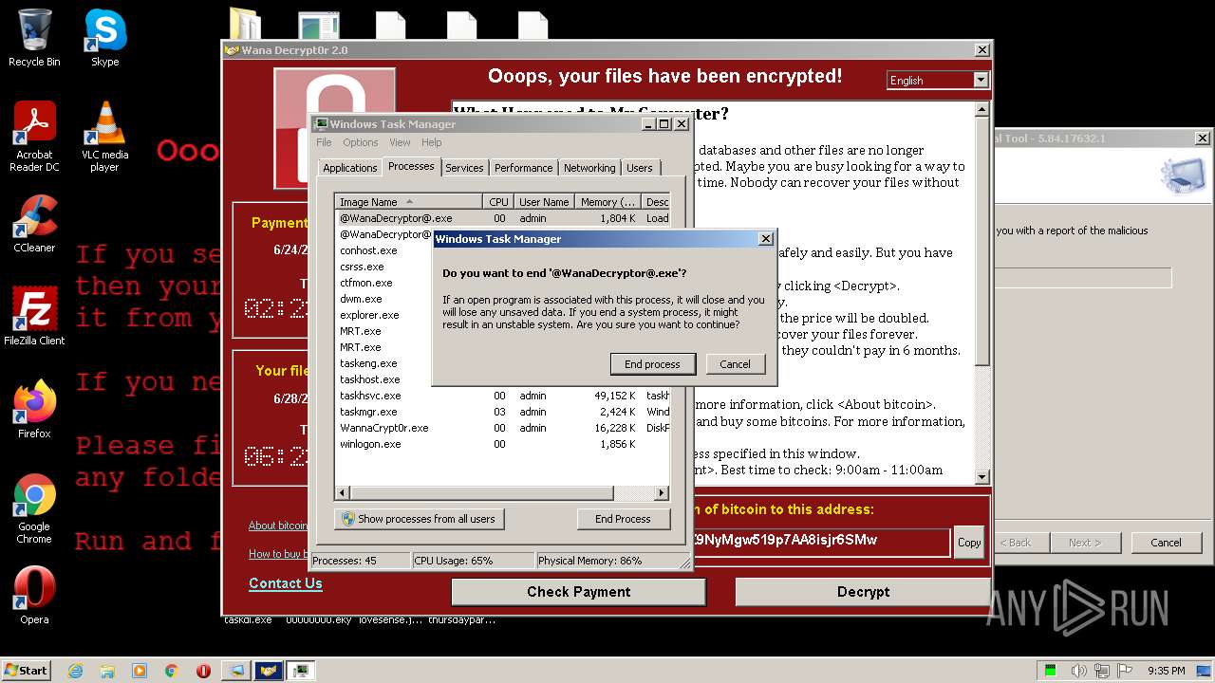Open the Start menu
The image size is (1215, 683).
pyautogui.click(x=26, y=670)
